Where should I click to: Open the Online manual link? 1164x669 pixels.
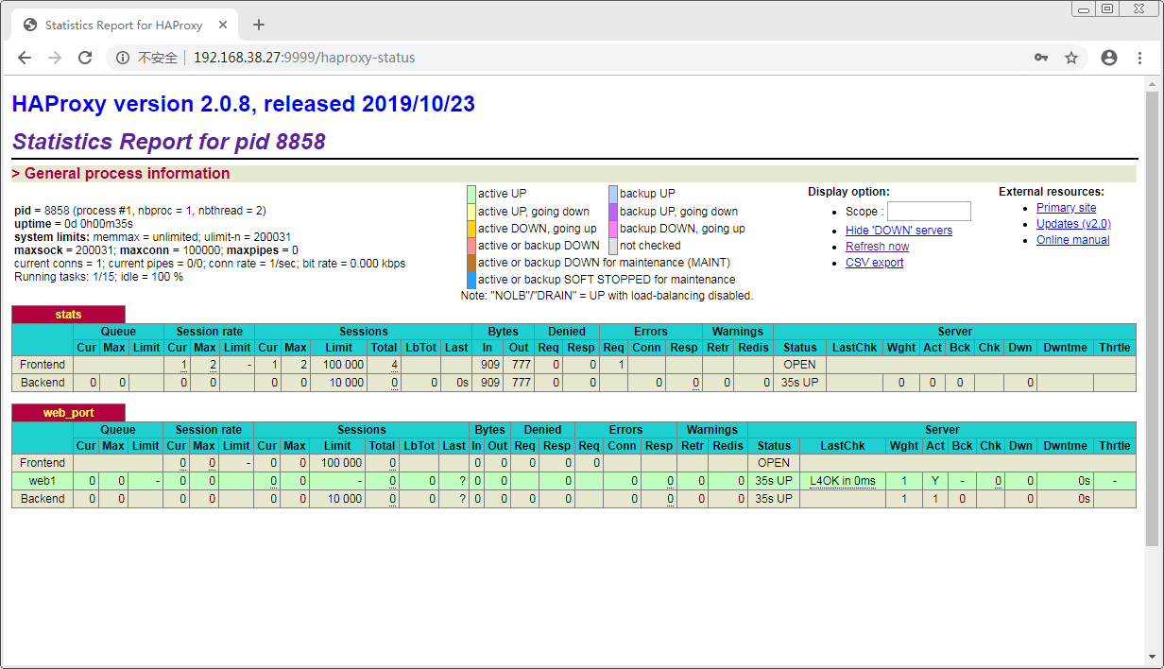tap(1072, 240)
